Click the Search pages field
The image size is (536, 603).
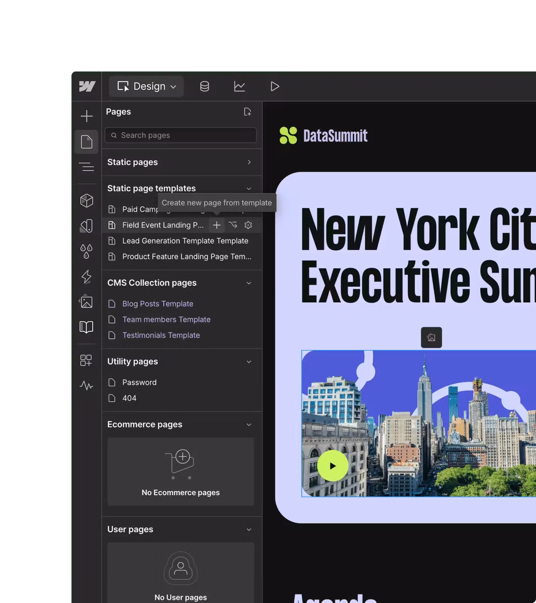[181, 135]
